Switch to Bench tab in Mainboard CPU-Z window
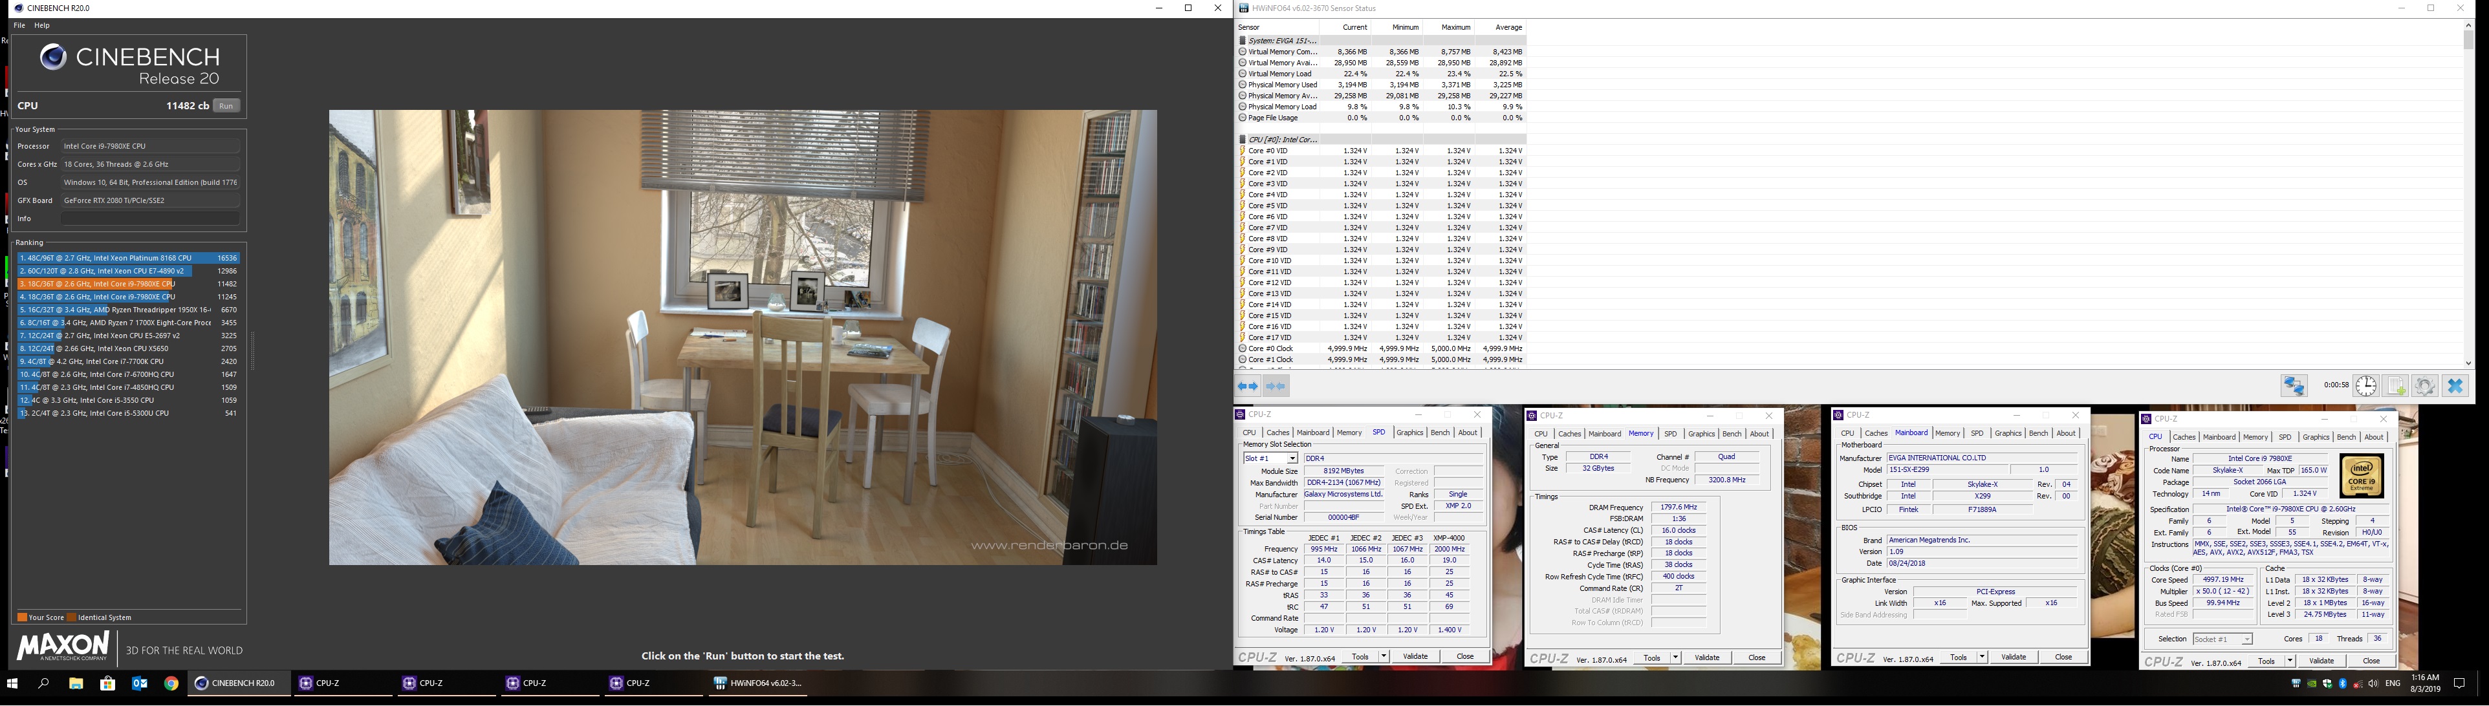The image size is (2489, 706). tap(2038, 433)
